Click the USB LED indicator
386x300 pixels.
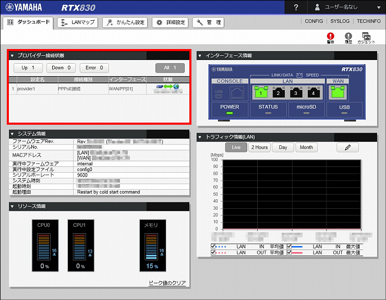pos(344,113)
